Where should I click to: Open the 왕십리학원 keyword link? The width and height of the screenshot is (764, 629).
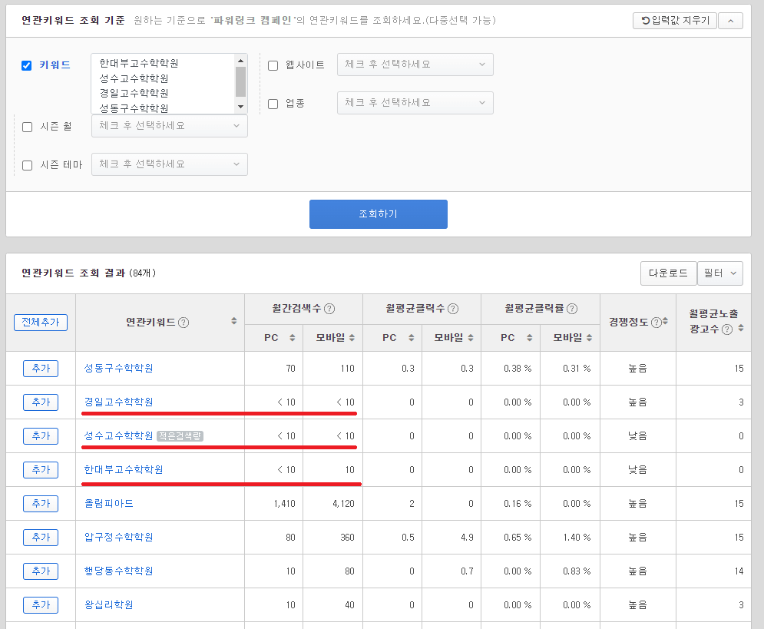[x=109, y=604]
